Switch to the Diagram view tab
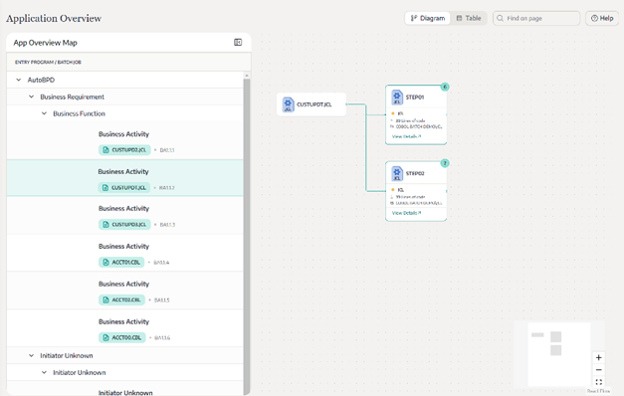 click(428, 18)
